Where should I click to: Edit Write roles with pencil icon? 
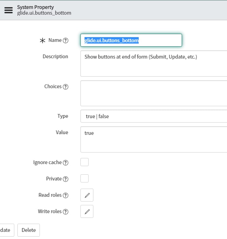(x=87, y=211)
